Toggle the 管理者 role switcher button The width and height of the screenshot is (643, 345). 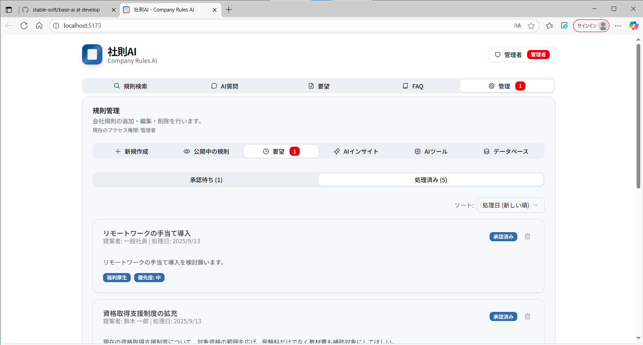point(521,55)
